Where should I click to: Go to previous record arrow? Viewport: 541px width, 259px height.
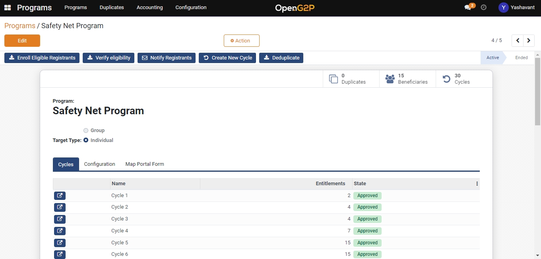518,40
